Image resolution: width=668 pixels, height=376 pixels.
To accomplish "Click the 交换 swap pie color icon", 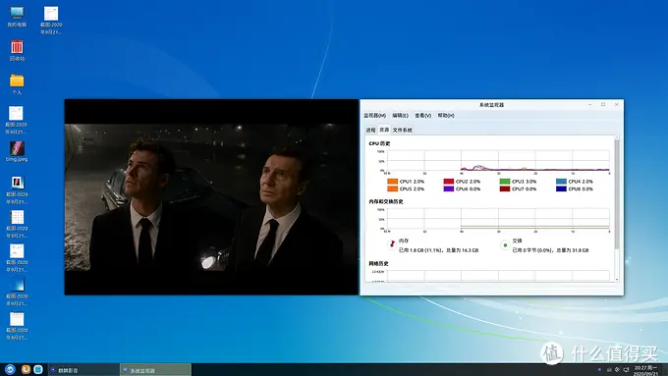I will (x=505, y=245).
